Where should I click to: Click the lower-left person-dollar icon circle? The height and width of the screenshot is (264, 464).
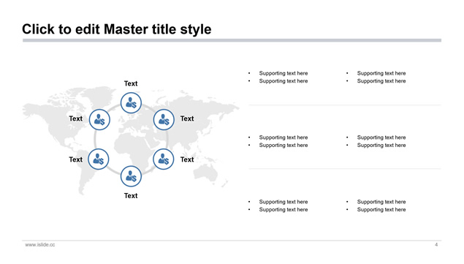(x=98, y=159)
